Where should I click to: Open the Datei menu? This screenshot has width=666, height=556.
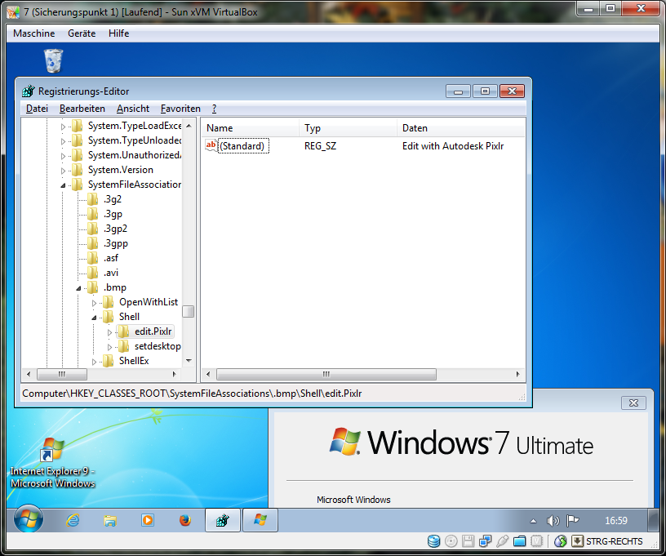(x=37, y=109)
